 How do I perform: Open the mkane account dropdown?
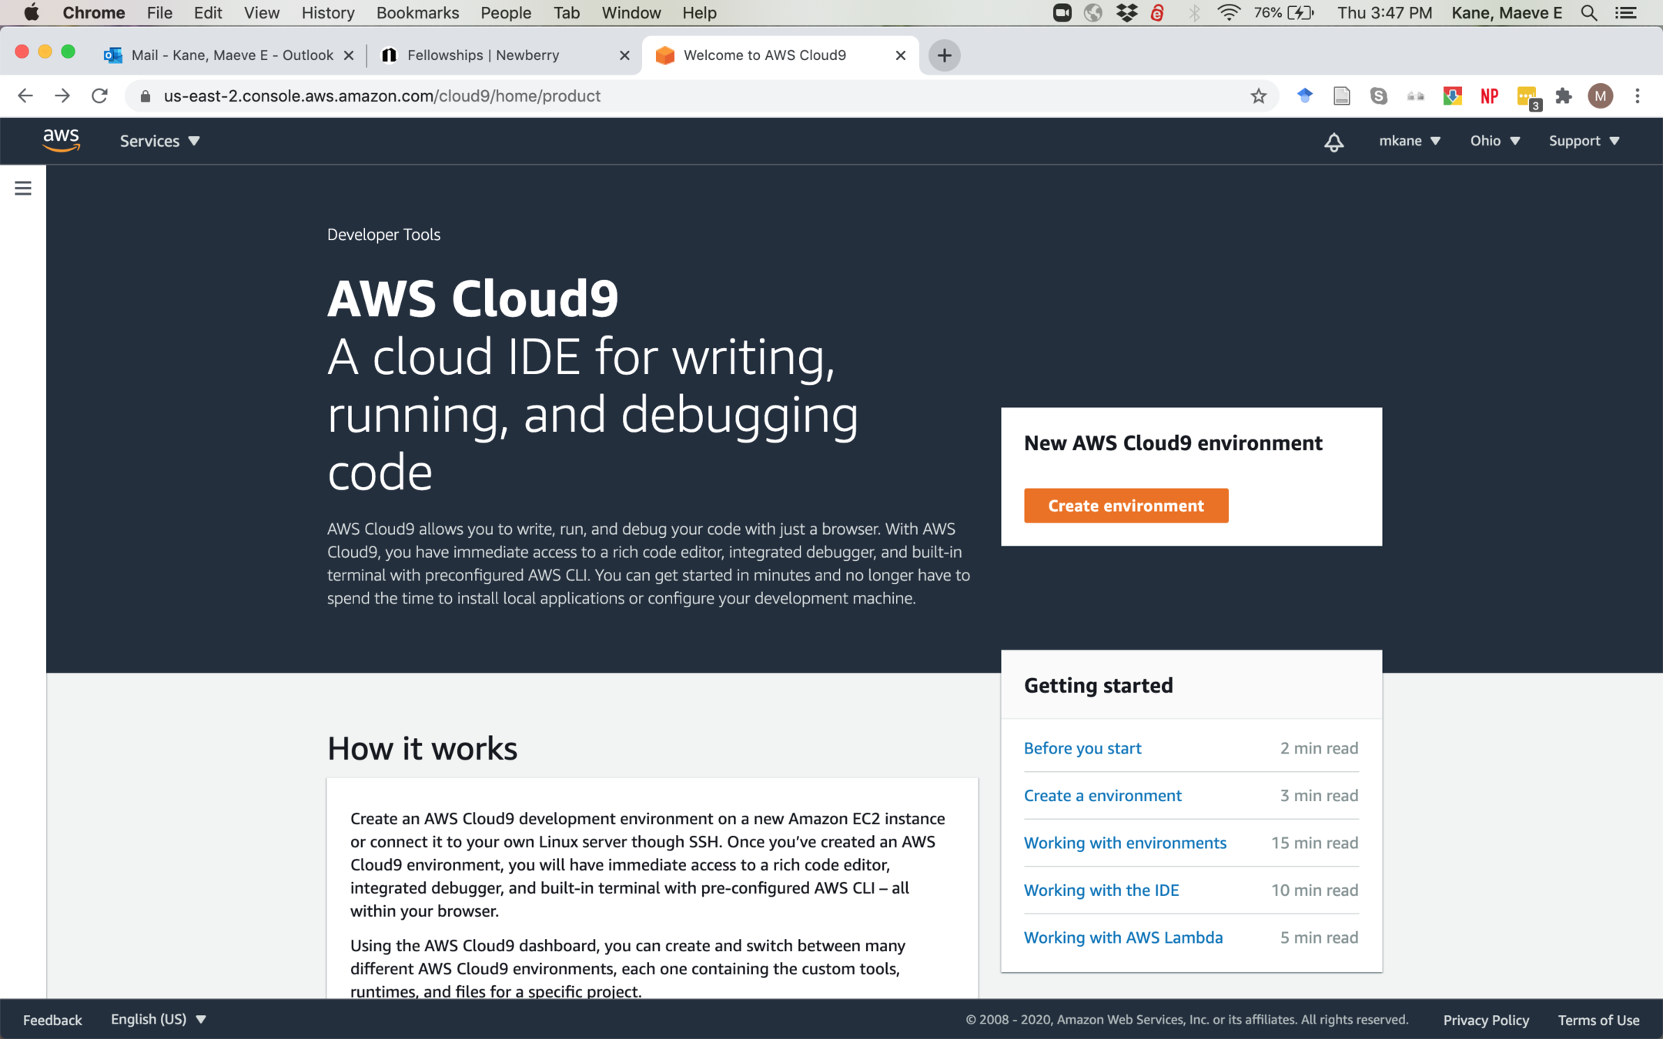pyautogui.click(x=1409, y=141)
